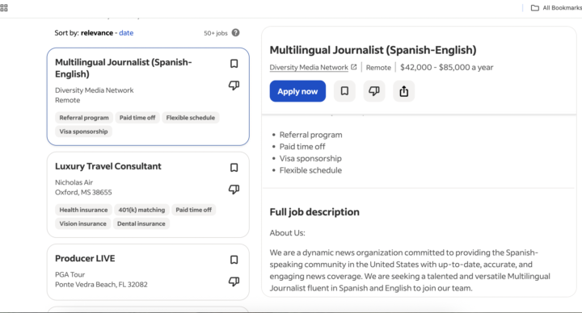Open help icon next to 50+ jobs
The width and height of the screenshot is (582, 313).
coord(236,32)
